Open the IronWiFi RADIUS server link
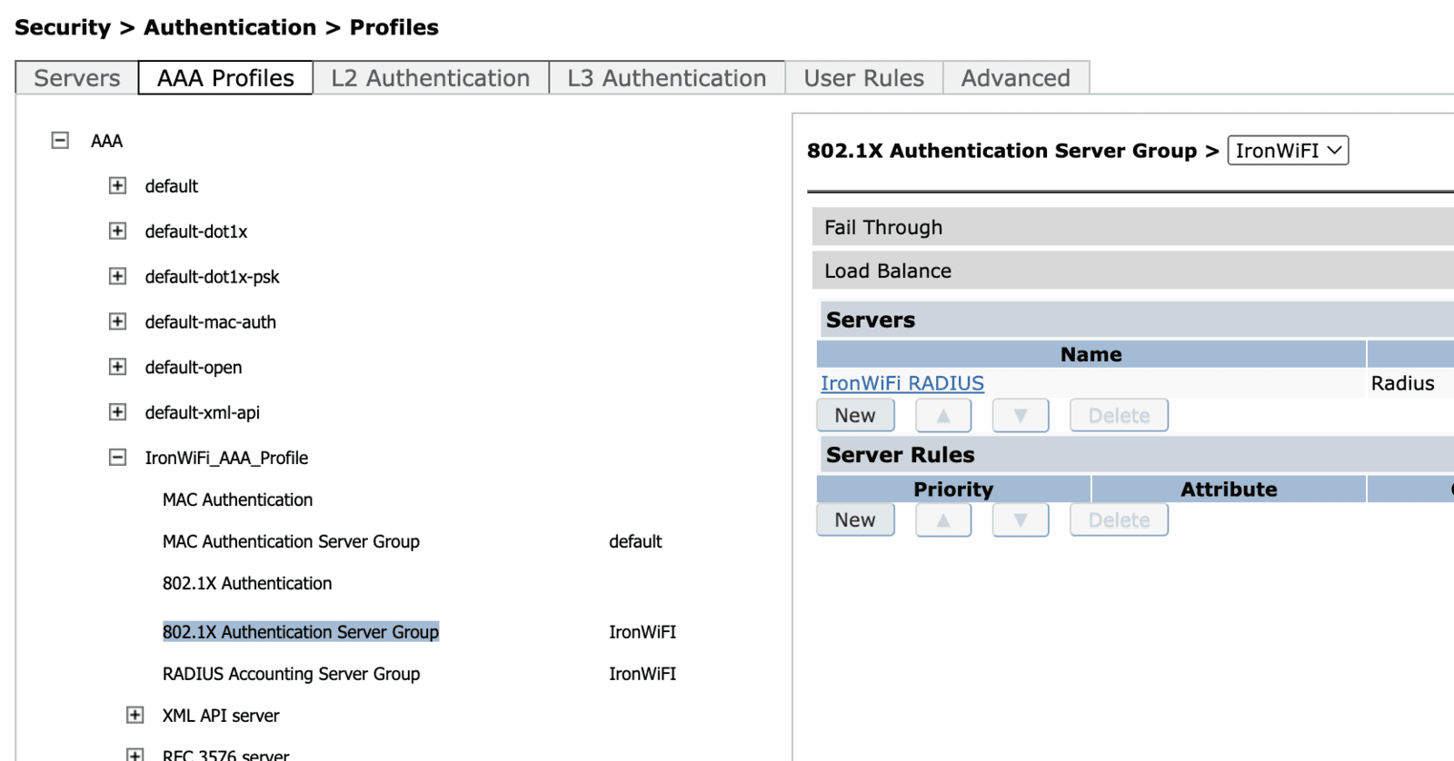Viewport: 1454px width, 761px height. pos(901,383)
